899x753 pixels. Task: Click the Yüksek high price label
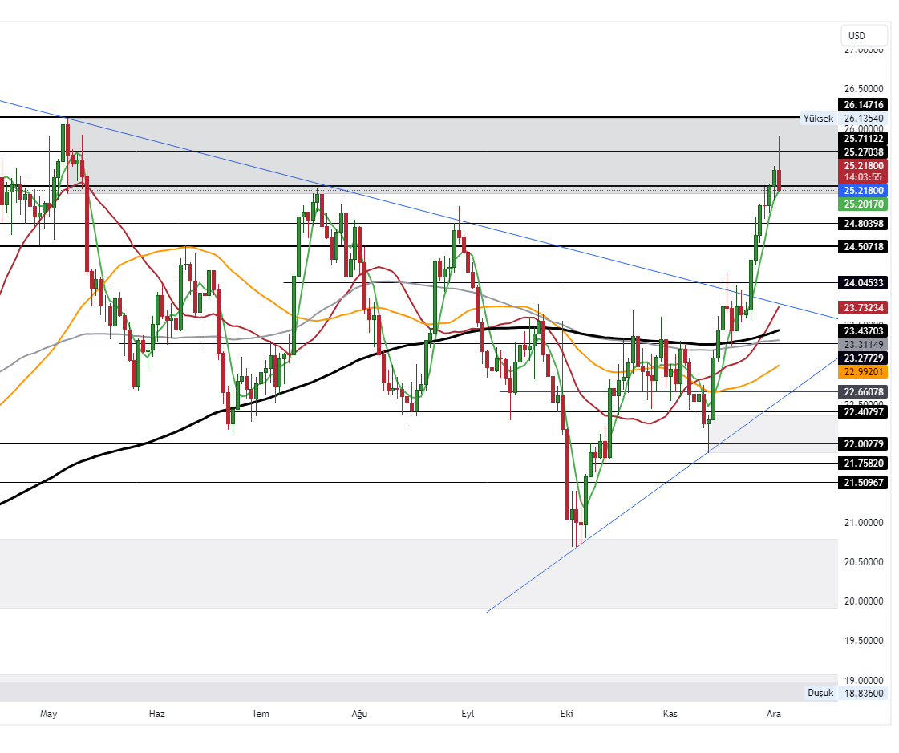pos(818,118)
